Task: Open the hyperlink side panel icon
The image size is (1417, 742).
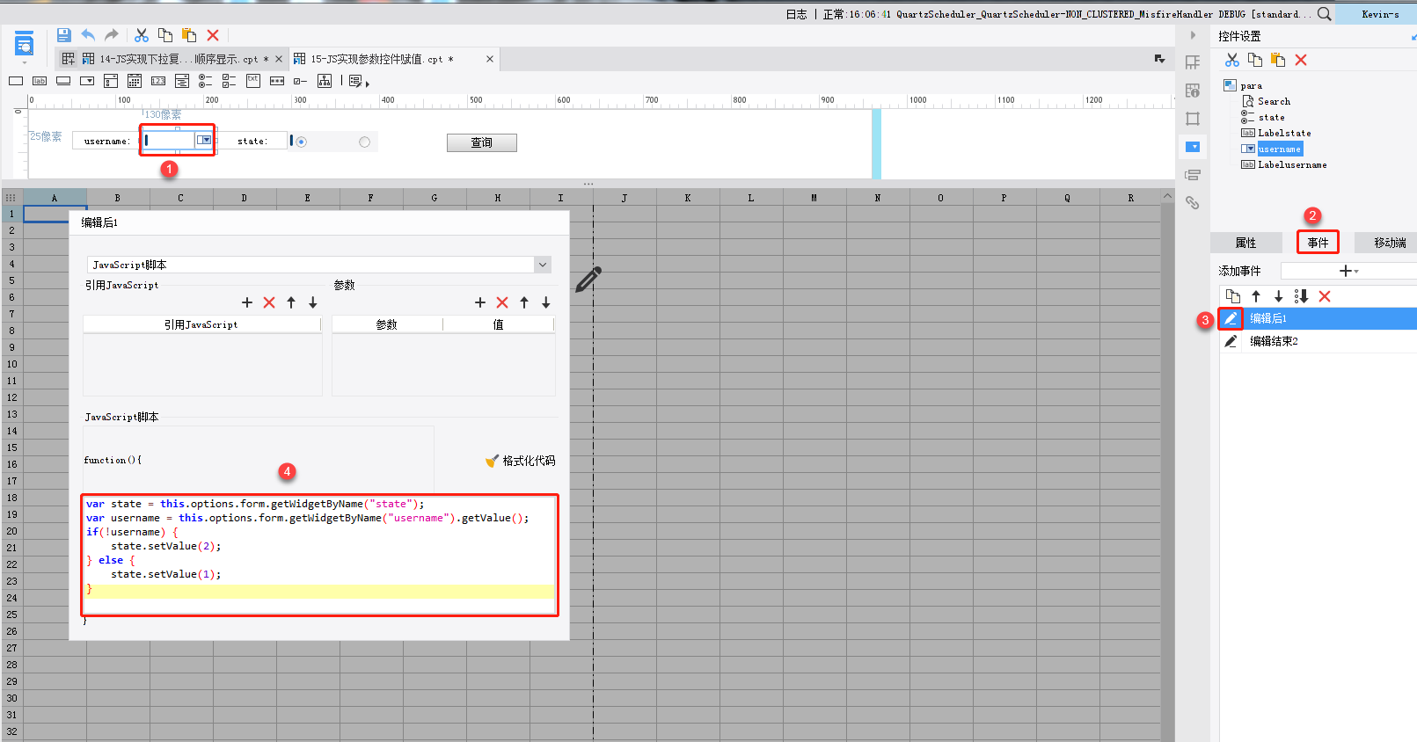Action: pos(1193,202)
